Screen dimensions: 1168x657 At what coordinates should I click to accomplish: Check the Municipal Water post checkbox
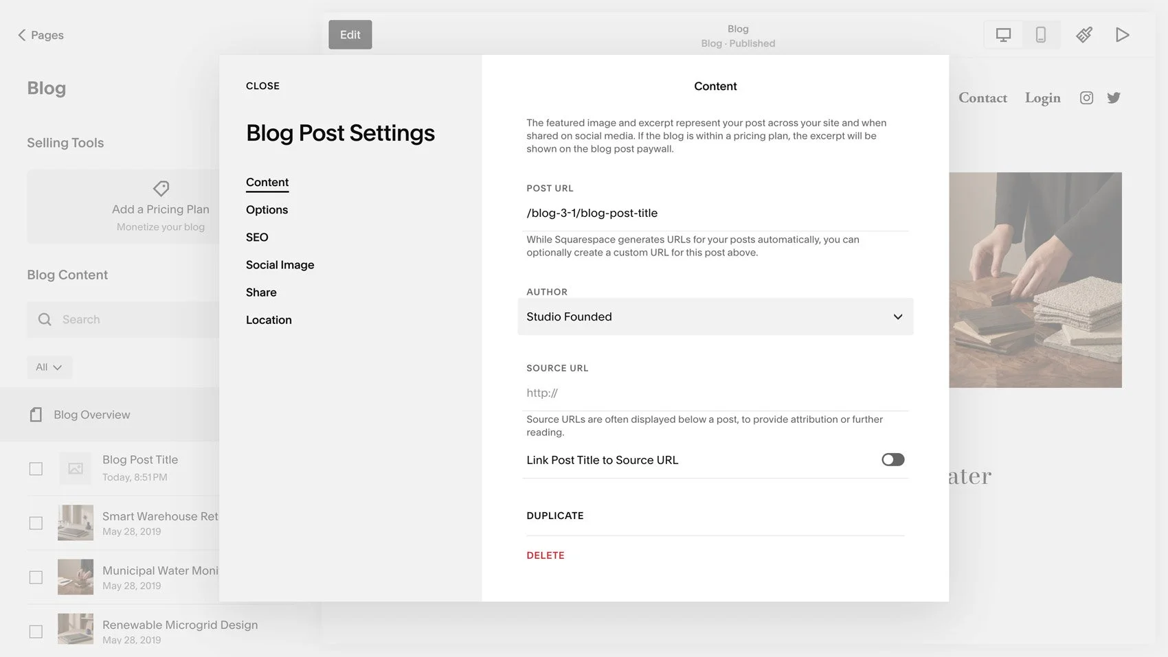click(x=36, y=577)
